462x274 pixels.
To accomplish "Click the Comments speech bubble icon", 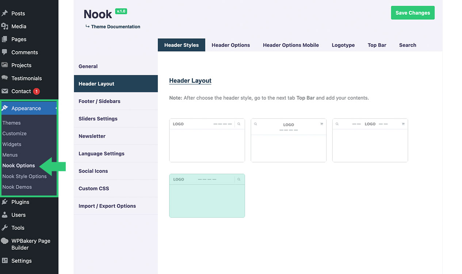I will (4, 52).
